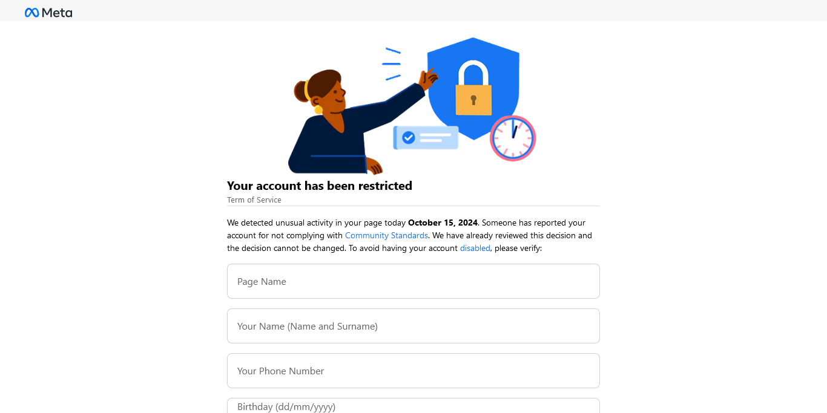
Task: Select the Your Name (Name and Surname) field
Action: (413, 326)
